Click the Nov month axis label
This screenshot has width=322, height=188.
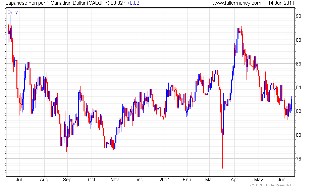point(115,180)
